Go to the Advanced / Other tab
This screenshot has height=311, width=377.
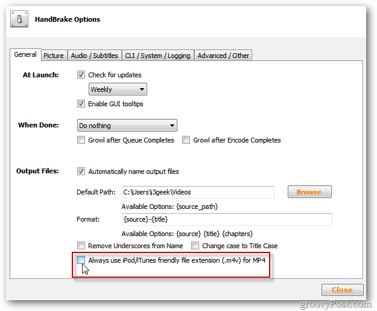pos(223,56)
